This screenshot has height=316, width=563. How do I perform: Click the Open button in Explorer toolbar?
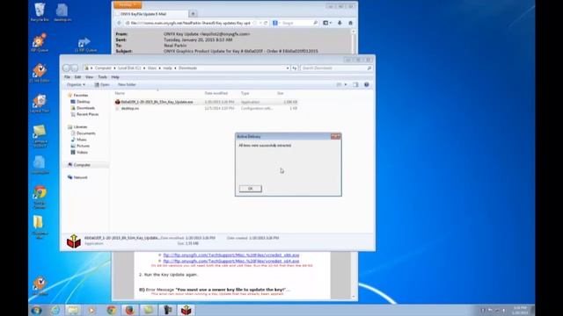pyautogui.click(x=102, y=84)
